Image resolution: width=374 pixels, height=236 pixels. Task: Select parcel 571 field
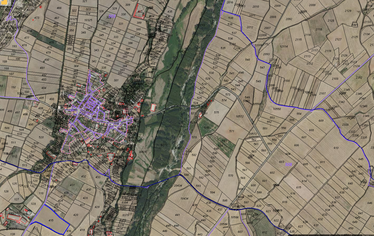[x=231, y=131]
